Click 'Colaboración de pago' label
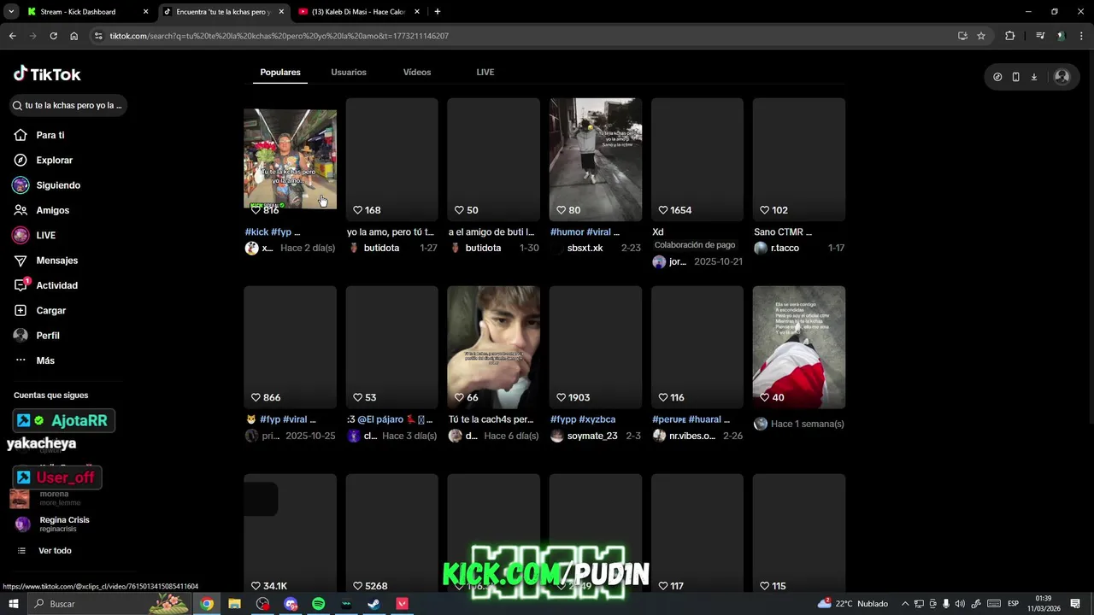The image size is (1094, 615). (695, 245)
